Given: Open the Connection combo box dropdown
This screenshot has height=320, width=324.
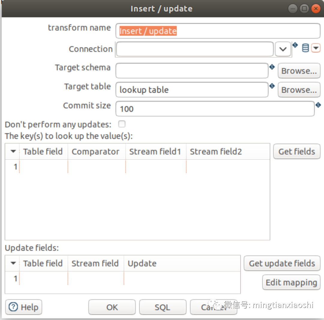Looking at the screenshot, I should pyautogui.click(x=283, y=49).
